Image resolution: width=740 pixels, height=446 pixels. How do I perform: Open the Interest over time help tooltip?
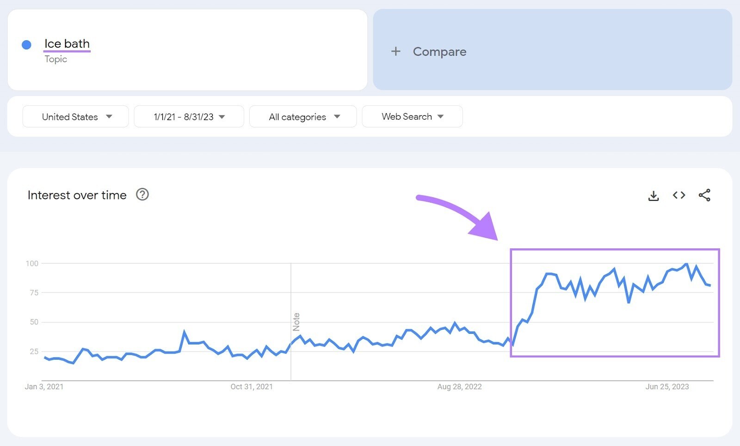point(142,195)
